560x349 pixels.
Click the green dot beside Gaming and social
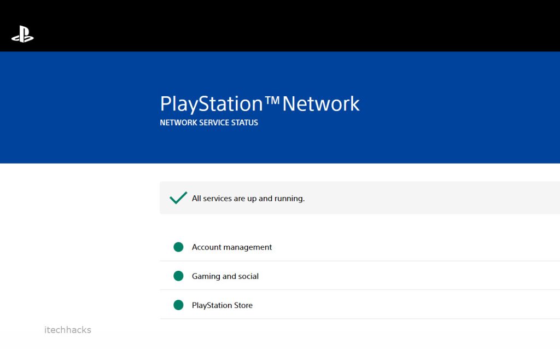tap(178, 276)
